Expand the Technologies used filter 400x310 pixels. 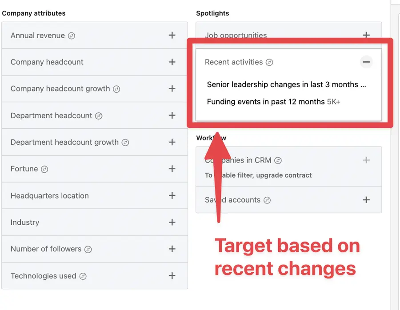[172, 275]
